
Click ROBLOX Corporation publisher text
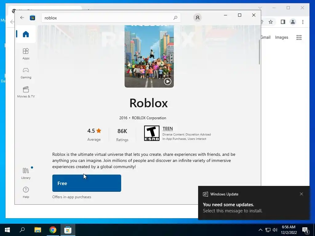(149, 118)
